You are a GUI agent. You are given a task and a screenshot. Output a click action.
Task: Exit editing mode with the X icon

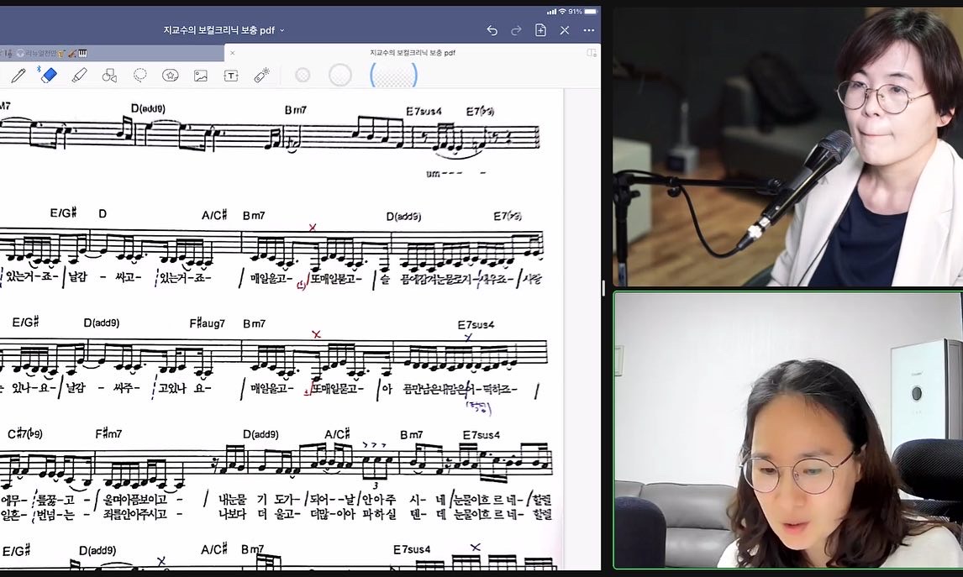click(565, 30)
